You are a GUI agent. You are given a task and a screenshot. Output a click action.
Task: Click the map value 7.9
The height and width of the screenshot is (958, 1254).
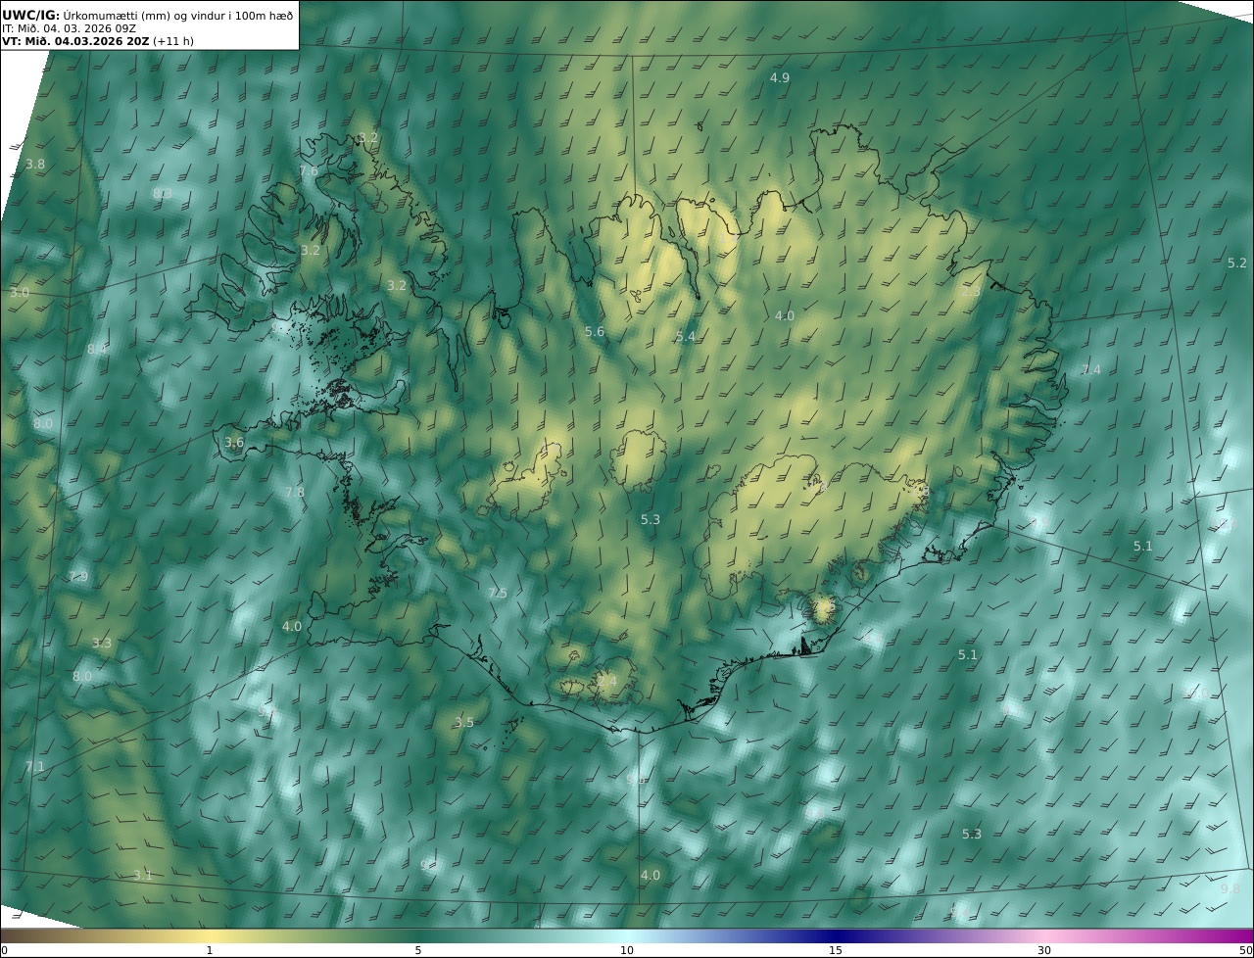coord(78,576)
